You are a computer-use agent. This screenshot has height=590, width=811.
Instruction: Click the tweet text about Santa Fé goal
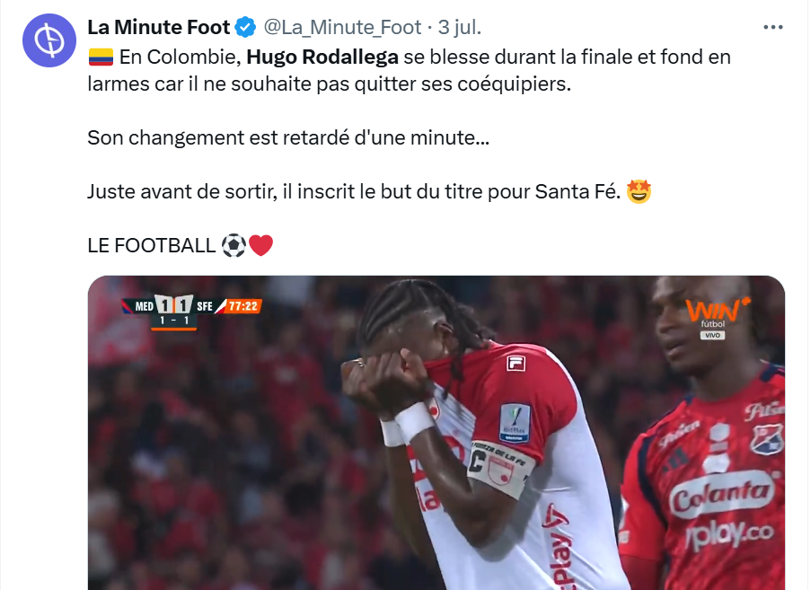coord(354,192)
